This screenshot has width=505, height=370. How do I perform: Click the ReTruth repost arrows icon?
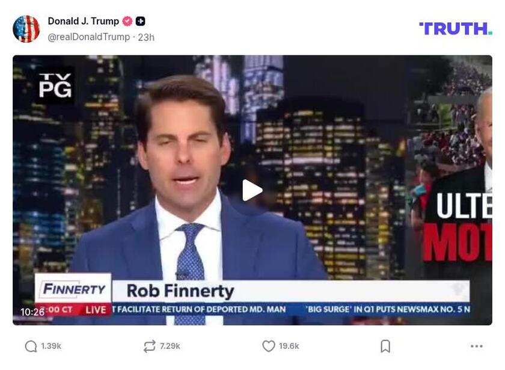[150, 346]
